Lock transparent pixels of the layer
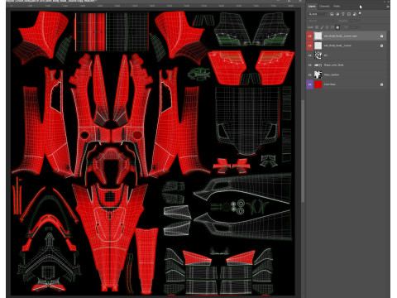The image size is (397, 298). tap(317, 27)
